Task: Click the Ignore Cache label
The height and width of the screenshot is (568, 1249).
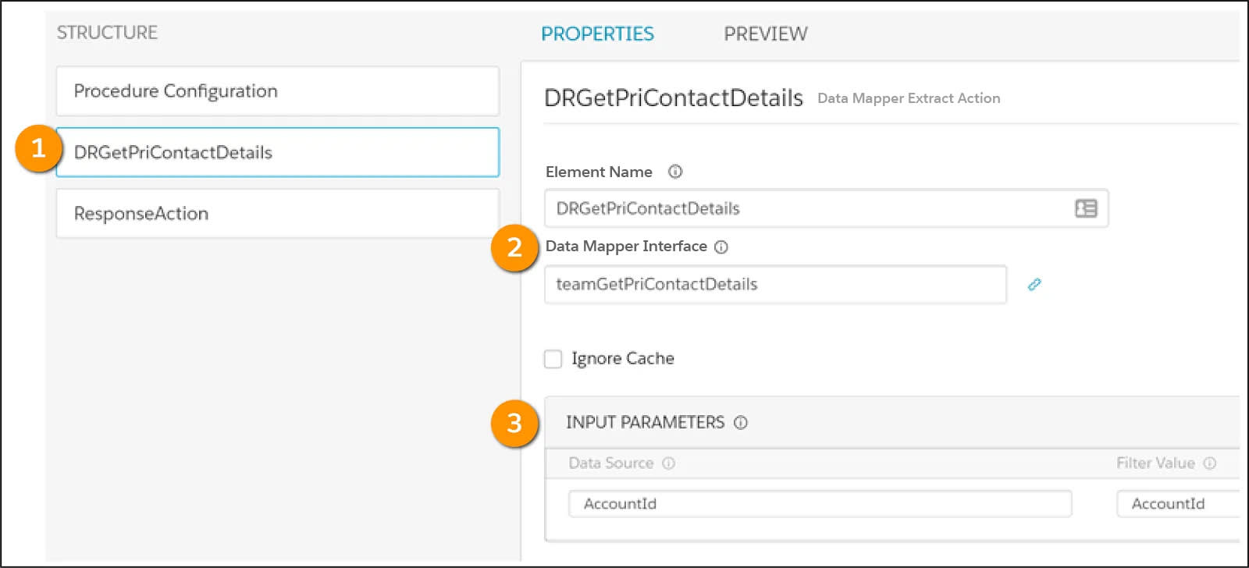Action: click(x=623, y=359)
